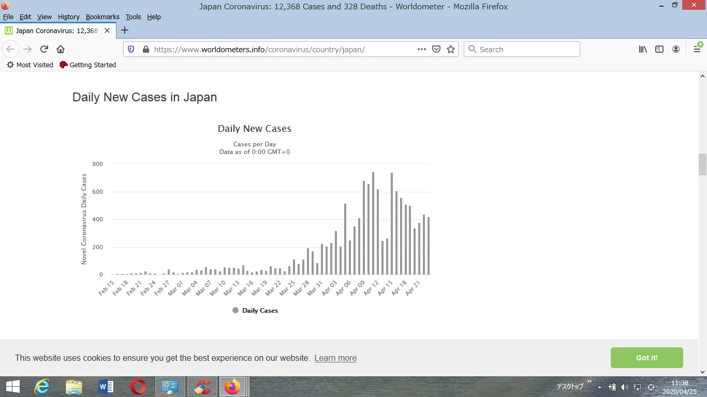Open the Library icon in toolbar
Image resolution: width=707 pixels, height=397 pixels.
[643, 49]
